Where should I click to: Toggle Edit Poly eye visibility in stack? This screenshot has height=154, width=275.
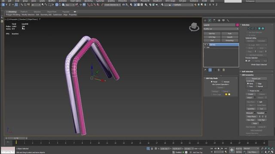[205, 44]
